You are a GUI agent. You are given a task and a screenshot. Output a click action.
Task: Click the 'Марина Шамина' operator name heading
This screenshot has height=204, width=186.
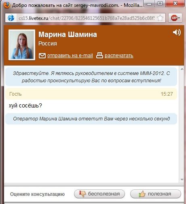coord(68,34)
